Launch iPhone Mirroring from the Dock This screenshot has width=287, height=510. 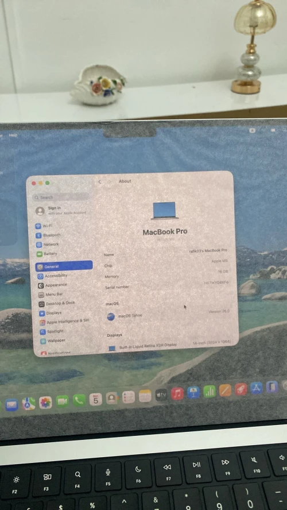272,387
